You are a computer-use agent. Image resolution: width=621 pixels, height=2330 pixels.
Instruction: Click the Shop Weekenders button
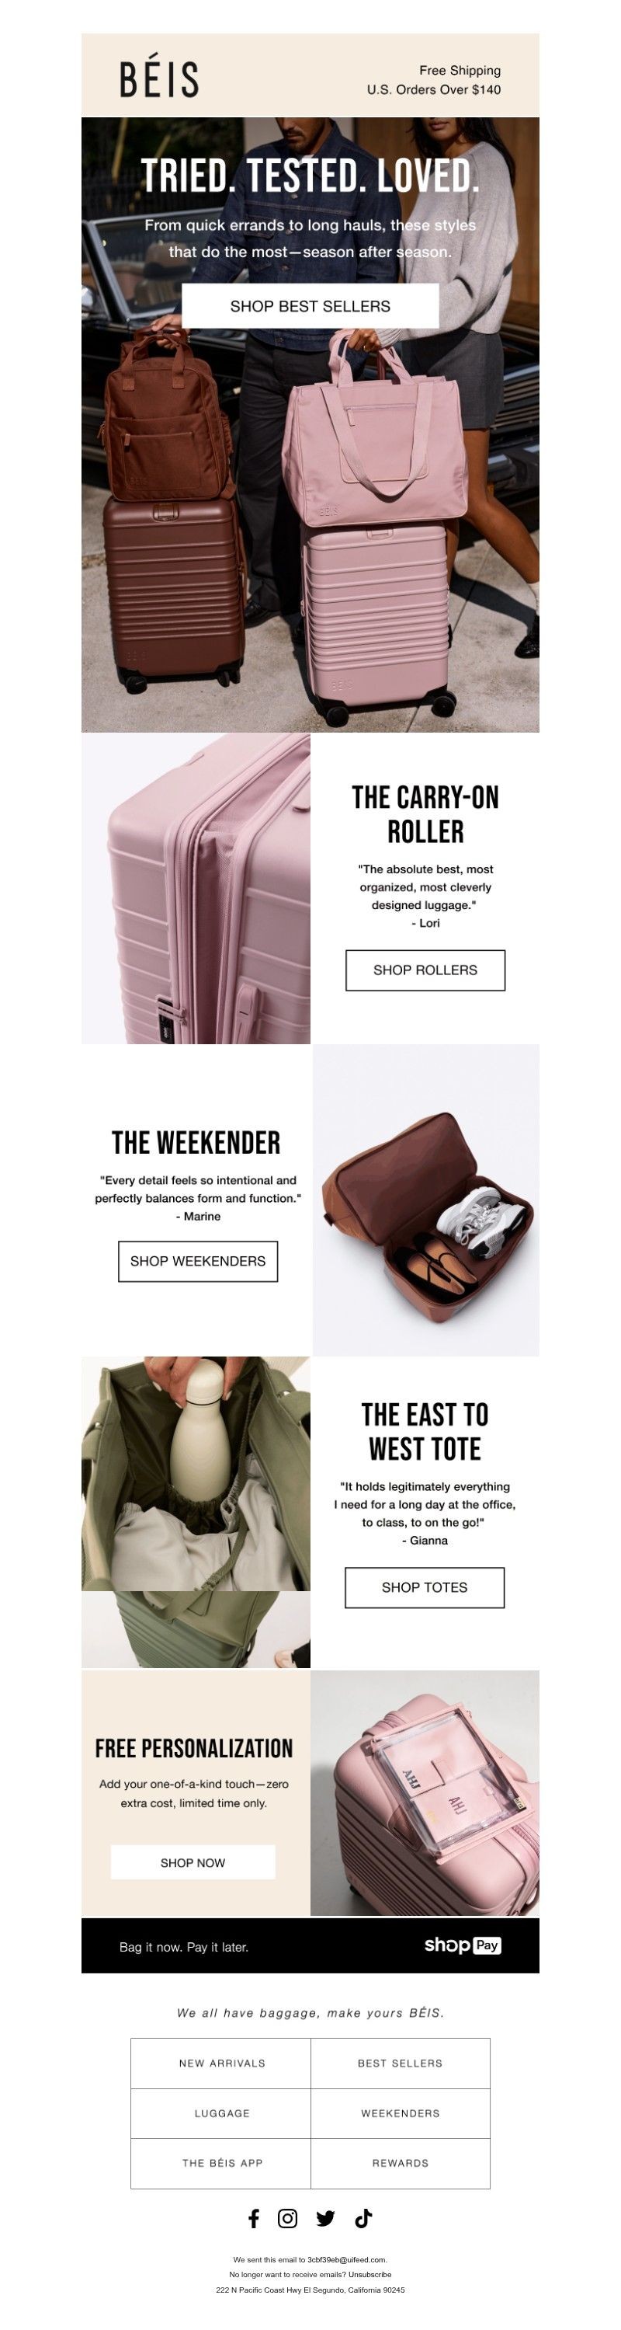(198, 1261)
